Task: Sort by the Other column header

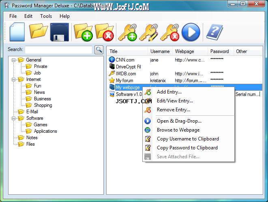Action: tap(248, 51)
